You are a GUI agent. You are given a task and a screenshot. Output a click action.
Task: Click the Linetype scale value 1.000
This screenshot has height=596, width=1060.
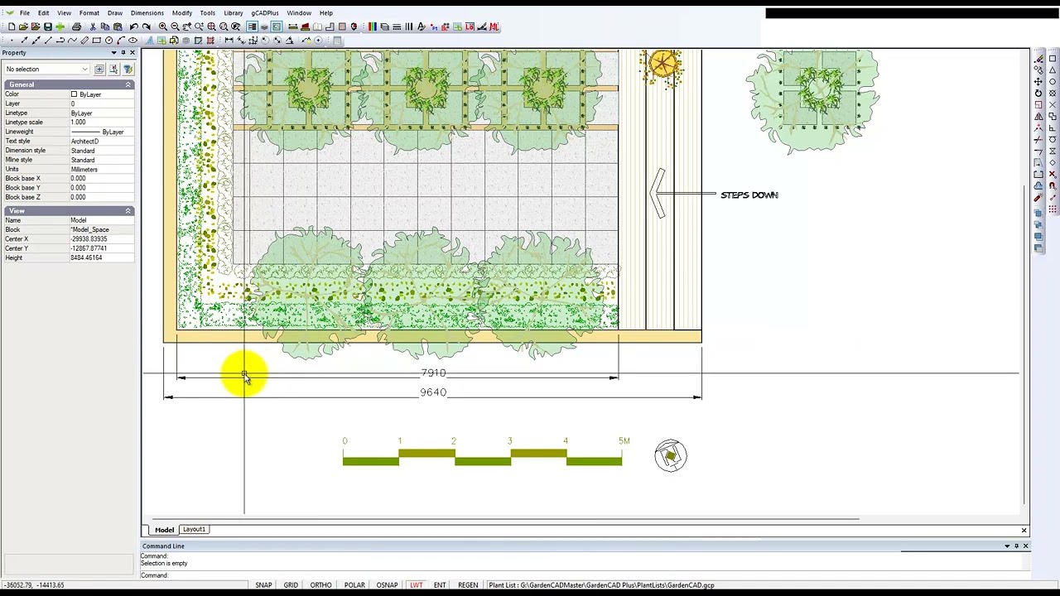[101, 123]
